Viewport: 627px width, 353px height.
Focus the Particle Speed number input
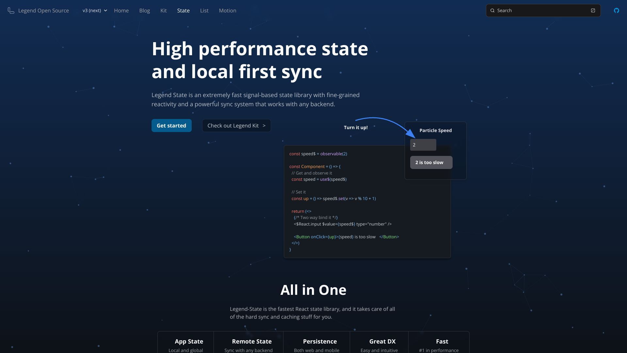tap(423, 145)
